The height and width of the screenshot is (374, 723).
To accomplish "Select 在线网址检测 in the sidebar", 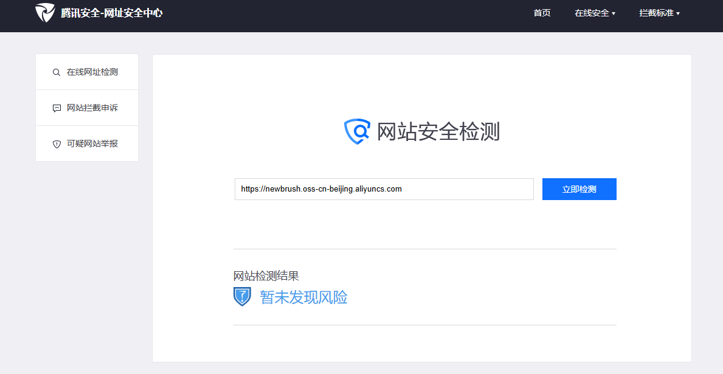I will (x=87, y=72).
